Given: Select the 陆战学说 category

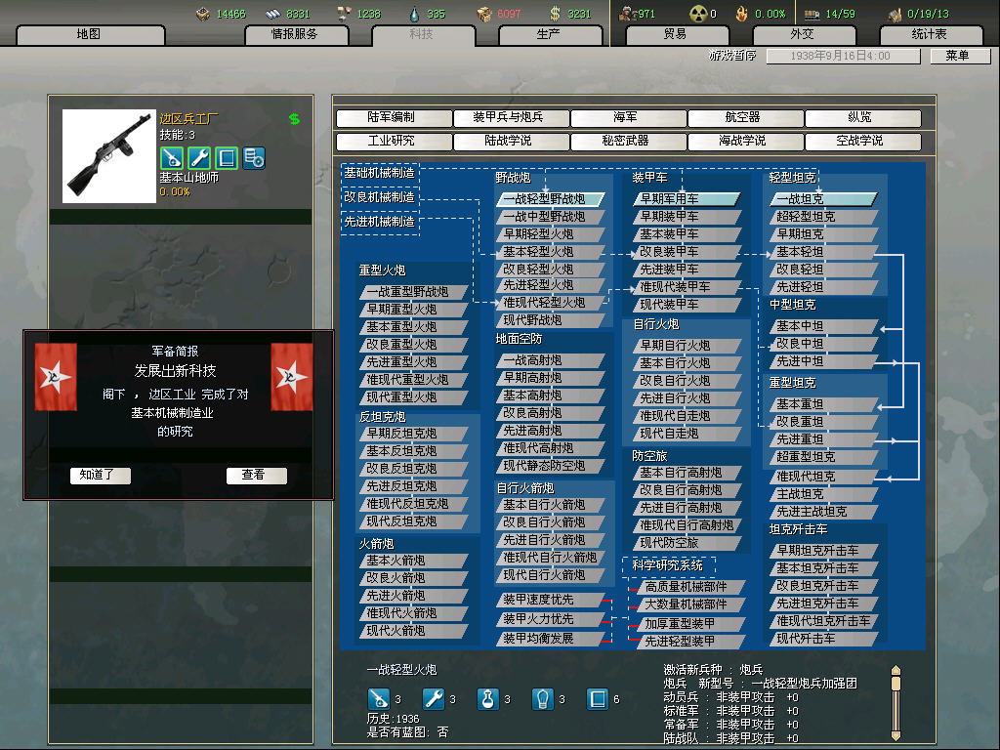Looking at the screenshot, I should pos(511,141).
